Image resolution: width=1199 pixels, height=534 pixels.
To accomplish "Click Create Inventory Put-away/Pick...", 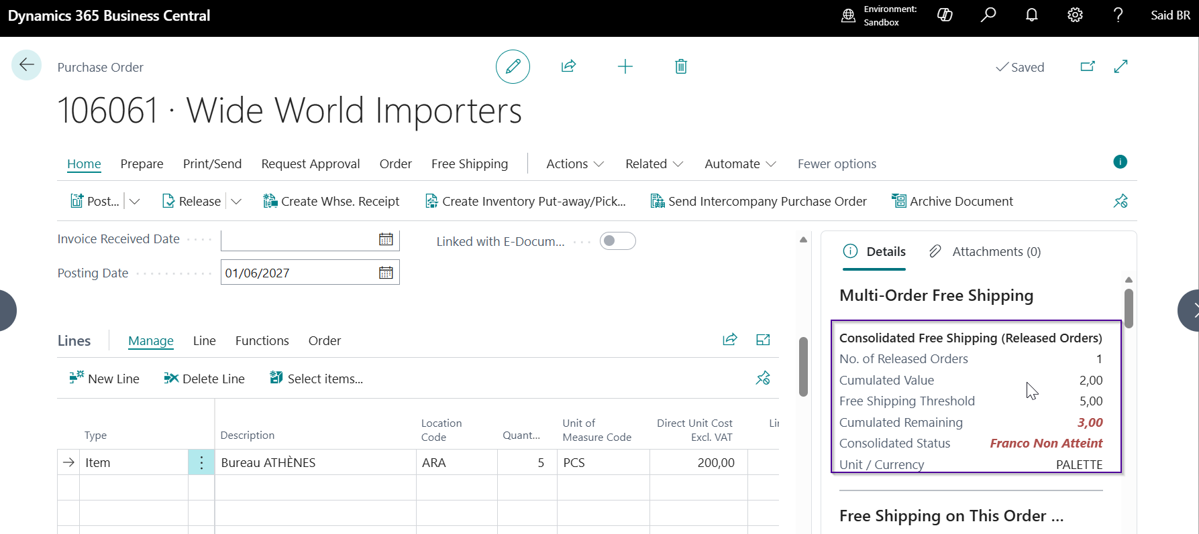I will coord(525,201).
